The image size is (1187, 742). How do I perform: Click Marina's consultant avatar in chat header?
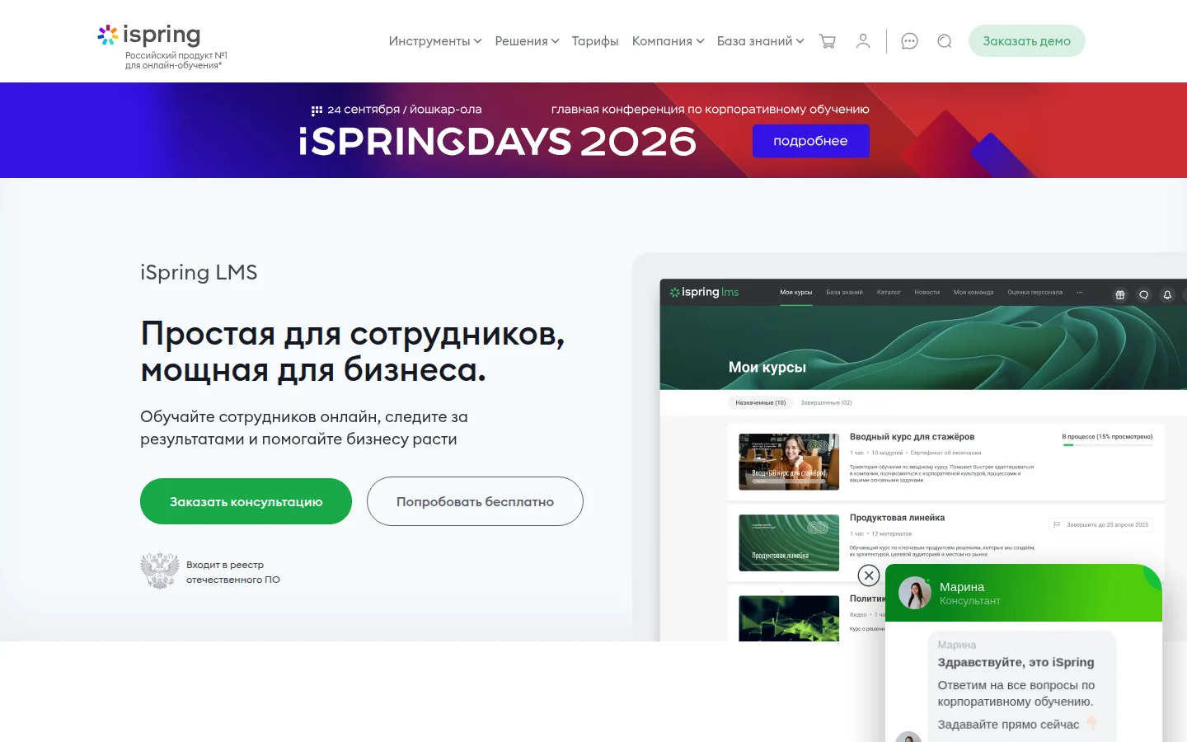pyautogui.click(x=914, y=593)
